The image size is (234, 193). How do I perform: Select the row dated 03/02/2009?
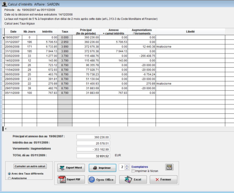pyautogui.click(x=13, y=56)
